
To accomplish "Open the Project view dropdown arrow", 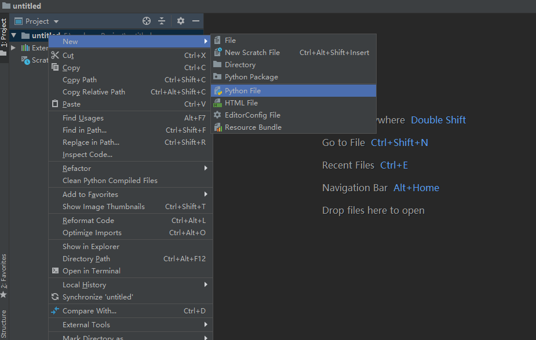I will coord(56,21).
